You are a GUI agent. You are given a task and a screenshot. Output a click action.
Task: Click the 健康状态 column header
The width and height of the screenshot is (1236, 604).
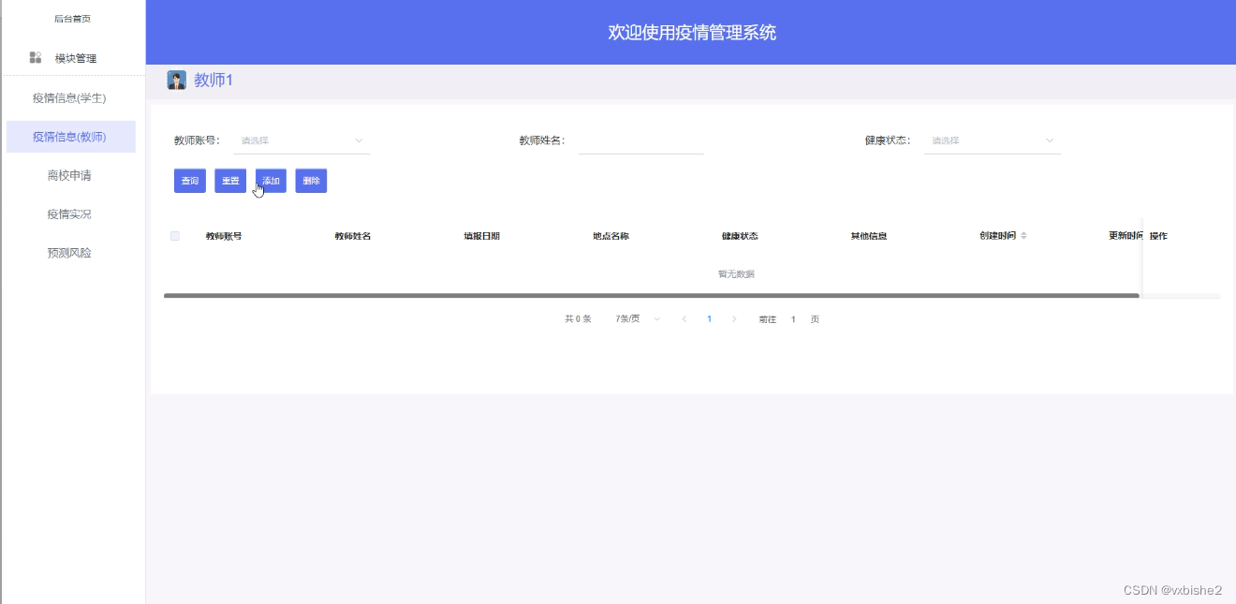(x=740, y=236)
